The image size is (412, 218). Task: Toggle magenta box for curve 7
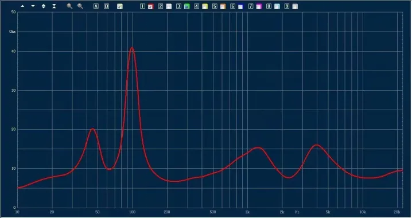point(259,6)
